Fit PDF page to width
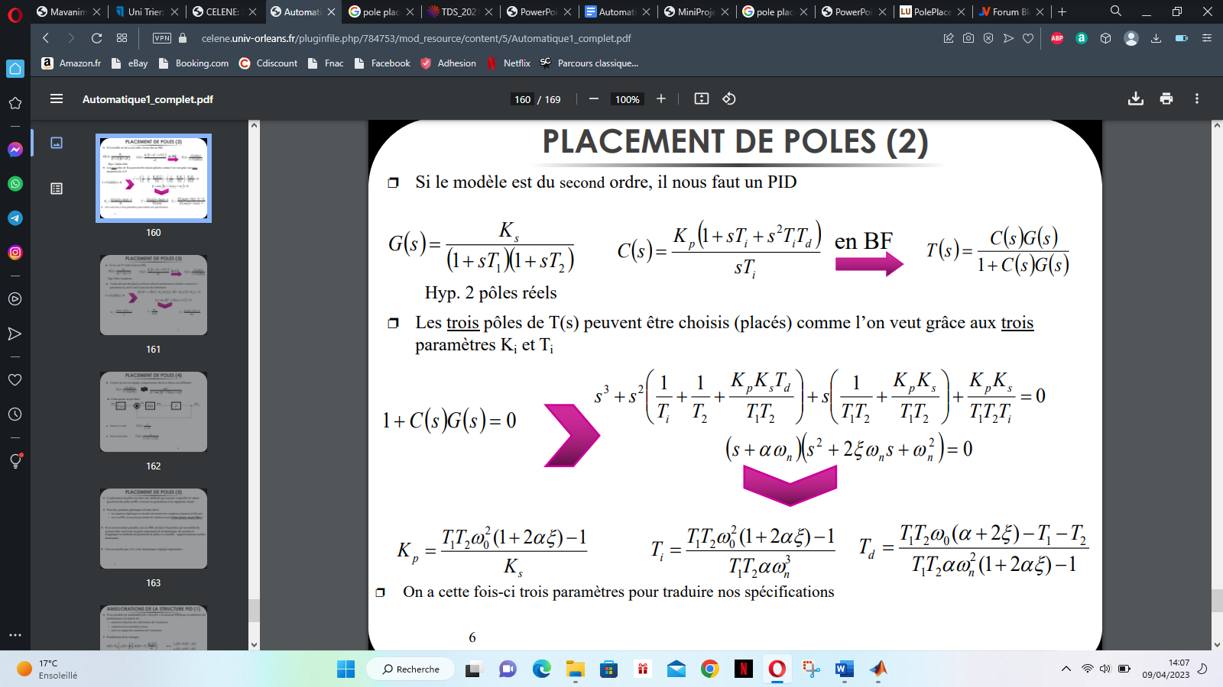 702,98
